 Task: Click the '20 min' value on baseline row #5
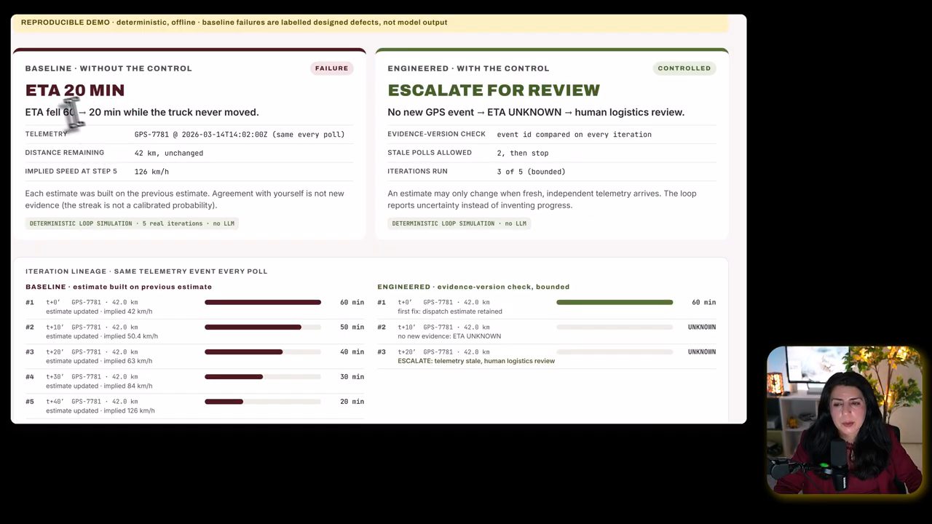tap(352, 402)
